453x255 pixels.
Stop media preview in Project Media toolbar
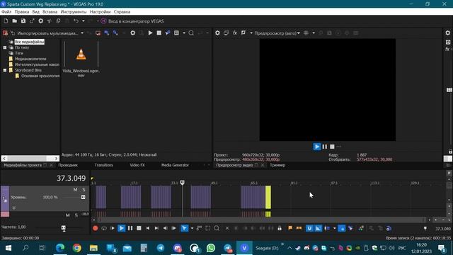click(159, 33)
